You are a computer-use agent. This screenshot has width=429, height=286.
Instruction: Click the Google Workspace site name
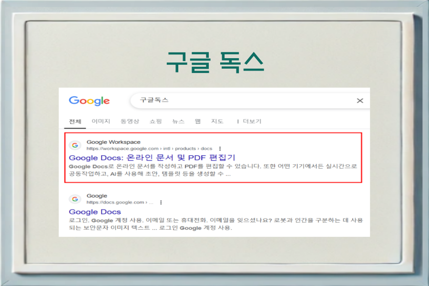113,142
